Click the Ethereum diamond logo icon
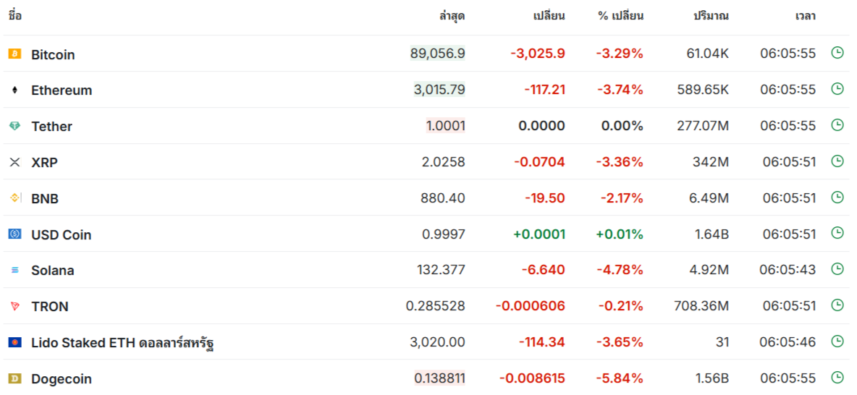 point(14,90)
